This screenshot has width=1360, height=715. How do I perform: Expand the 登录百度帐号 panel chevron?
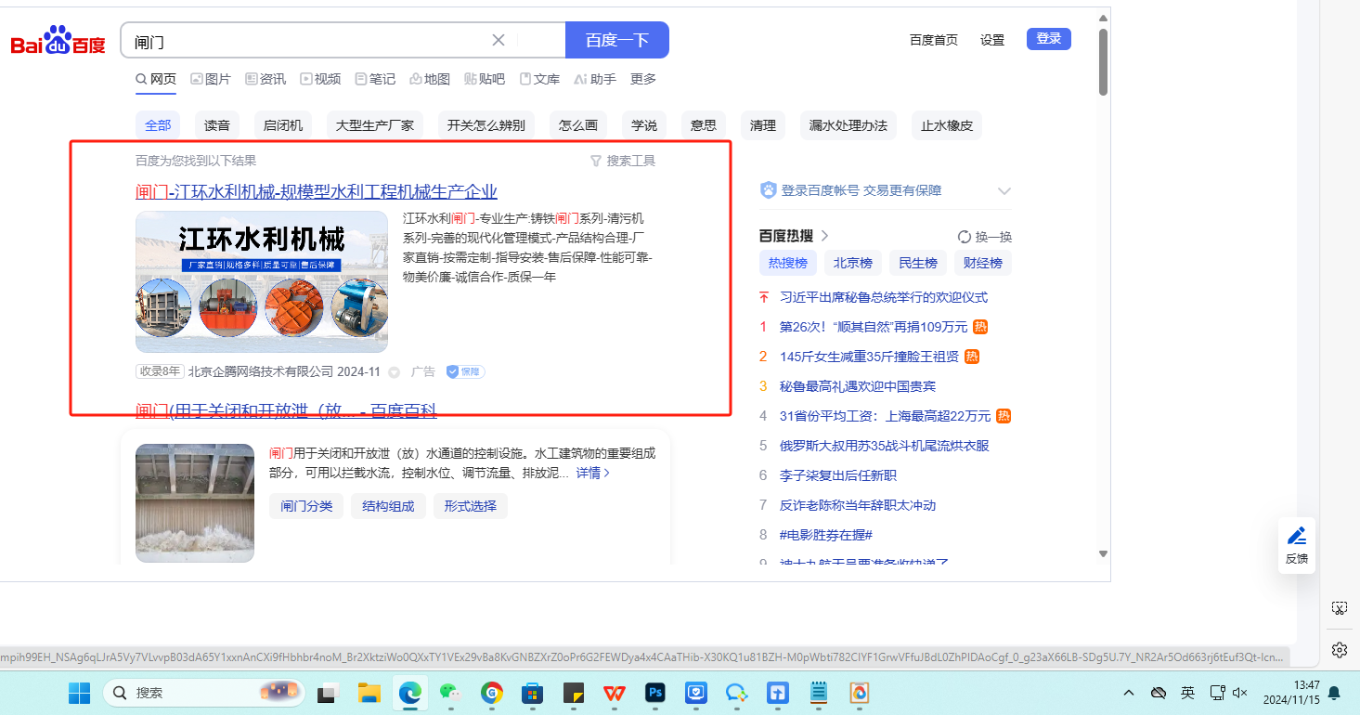[x=1004, y=190]
